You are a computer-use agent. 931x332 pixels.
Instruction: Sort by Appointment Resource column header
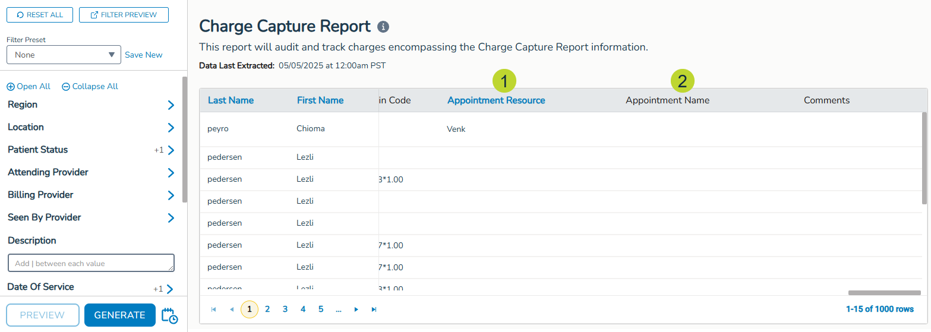(496, 100)
